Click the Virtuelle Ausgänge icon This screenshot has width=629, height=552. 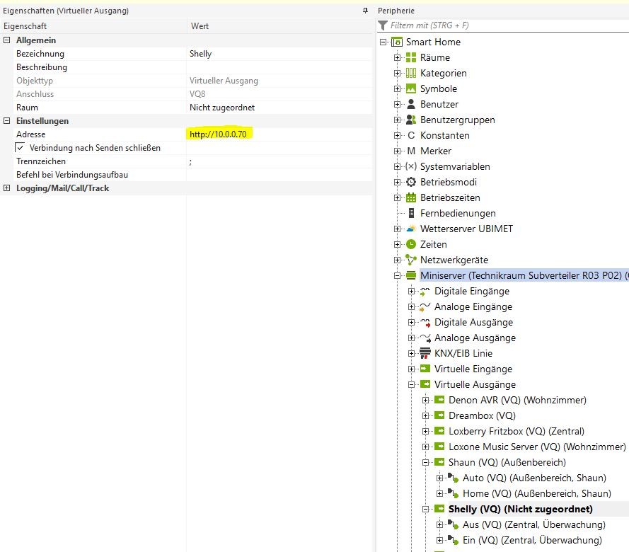(x=425, y=384)
